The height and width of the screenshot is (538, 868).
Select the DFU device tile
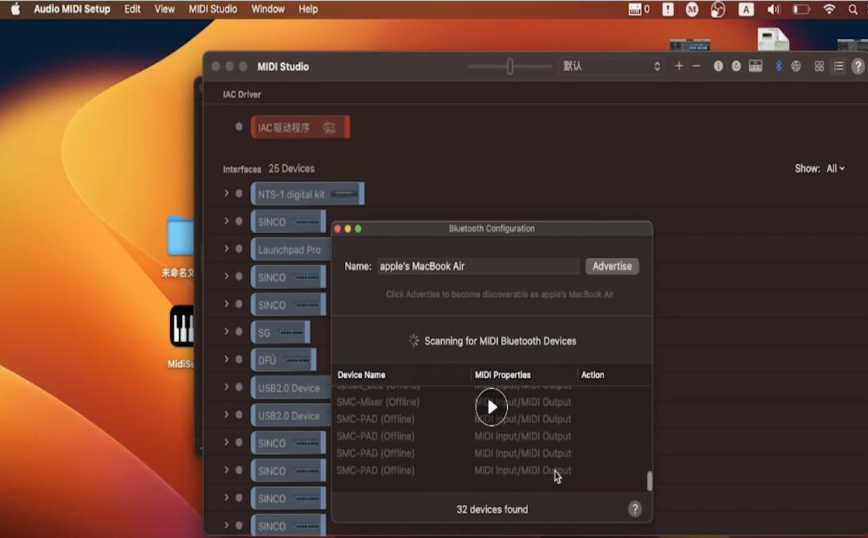[283, 360]
